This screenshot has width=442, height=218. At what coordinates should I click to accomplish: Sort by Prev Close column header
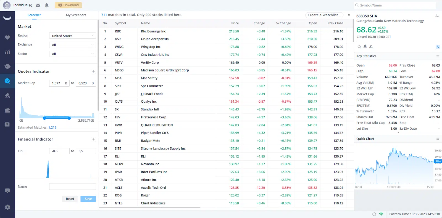point(335,23)
